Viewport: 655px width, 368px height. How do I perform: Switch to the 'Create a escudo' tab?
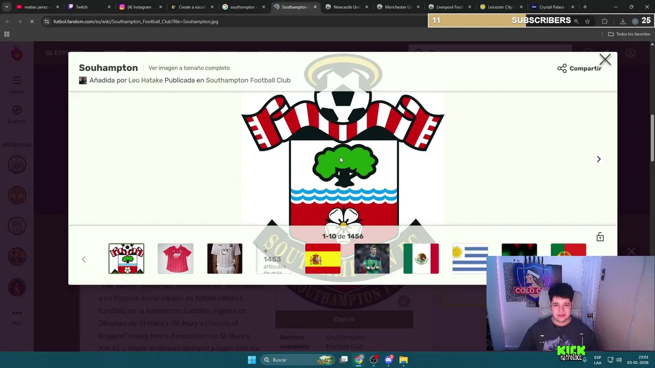pos(192,7)
